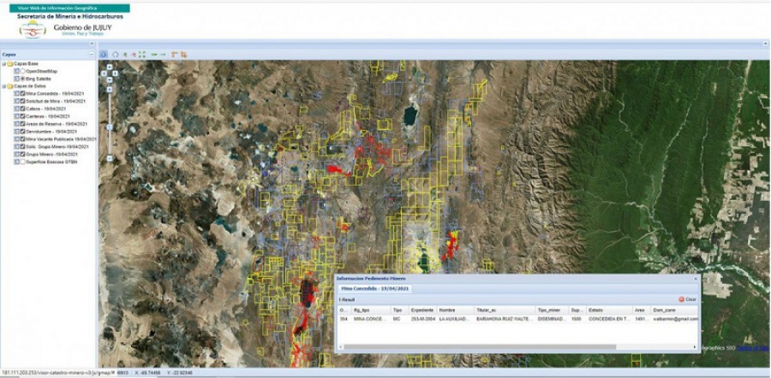The width and height of the screenshot is (771, 378).
Task: Click the results table horizontal scrollbar
Action: 480,346
